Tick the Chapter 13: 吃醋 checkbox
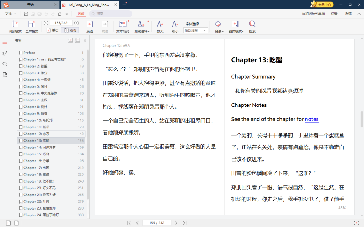The image size is (364, 227). 21,141
